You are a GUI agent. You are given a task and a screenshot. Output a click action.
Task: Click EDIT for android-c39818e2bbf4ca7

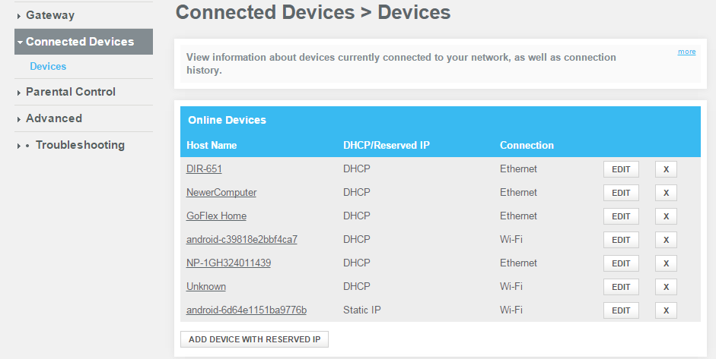point(621,240)
